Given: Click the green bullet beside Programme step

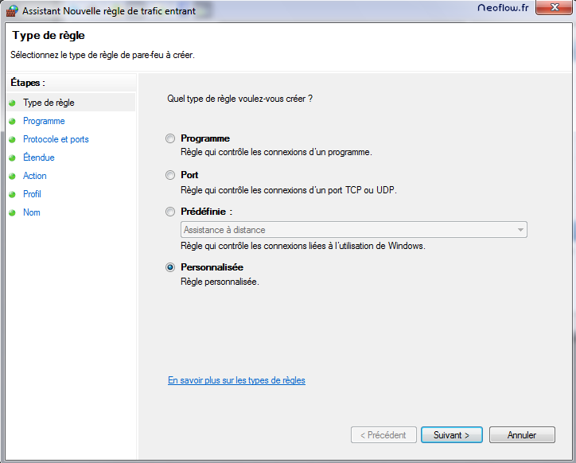Looking at the screenshot, I should point(12,122).
